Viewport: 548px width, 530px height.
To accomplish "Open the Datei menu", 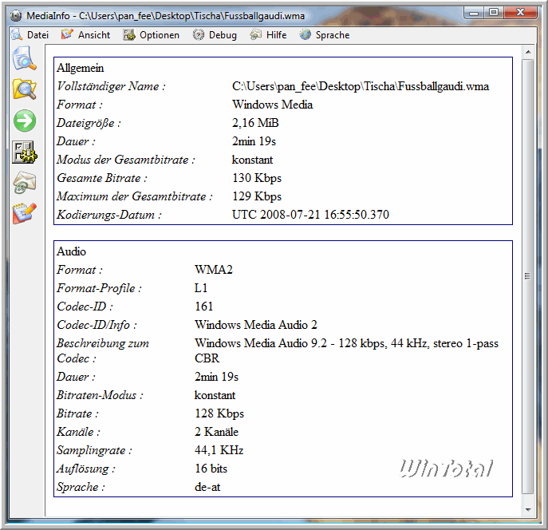I will point(30,35).
